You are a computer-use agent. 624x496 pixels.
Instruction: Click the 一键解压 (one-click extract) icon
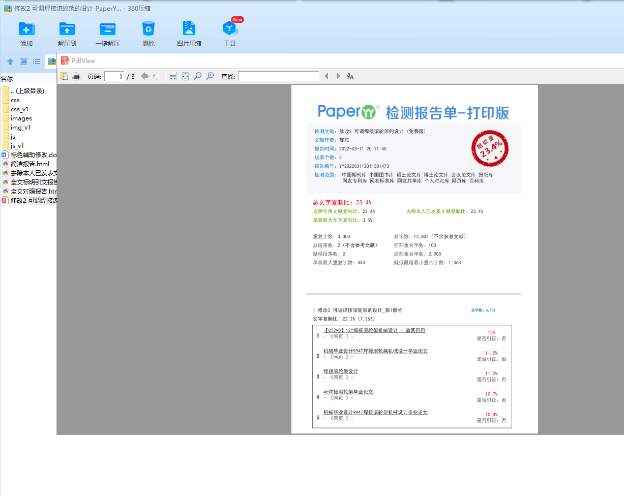(108, 28)
